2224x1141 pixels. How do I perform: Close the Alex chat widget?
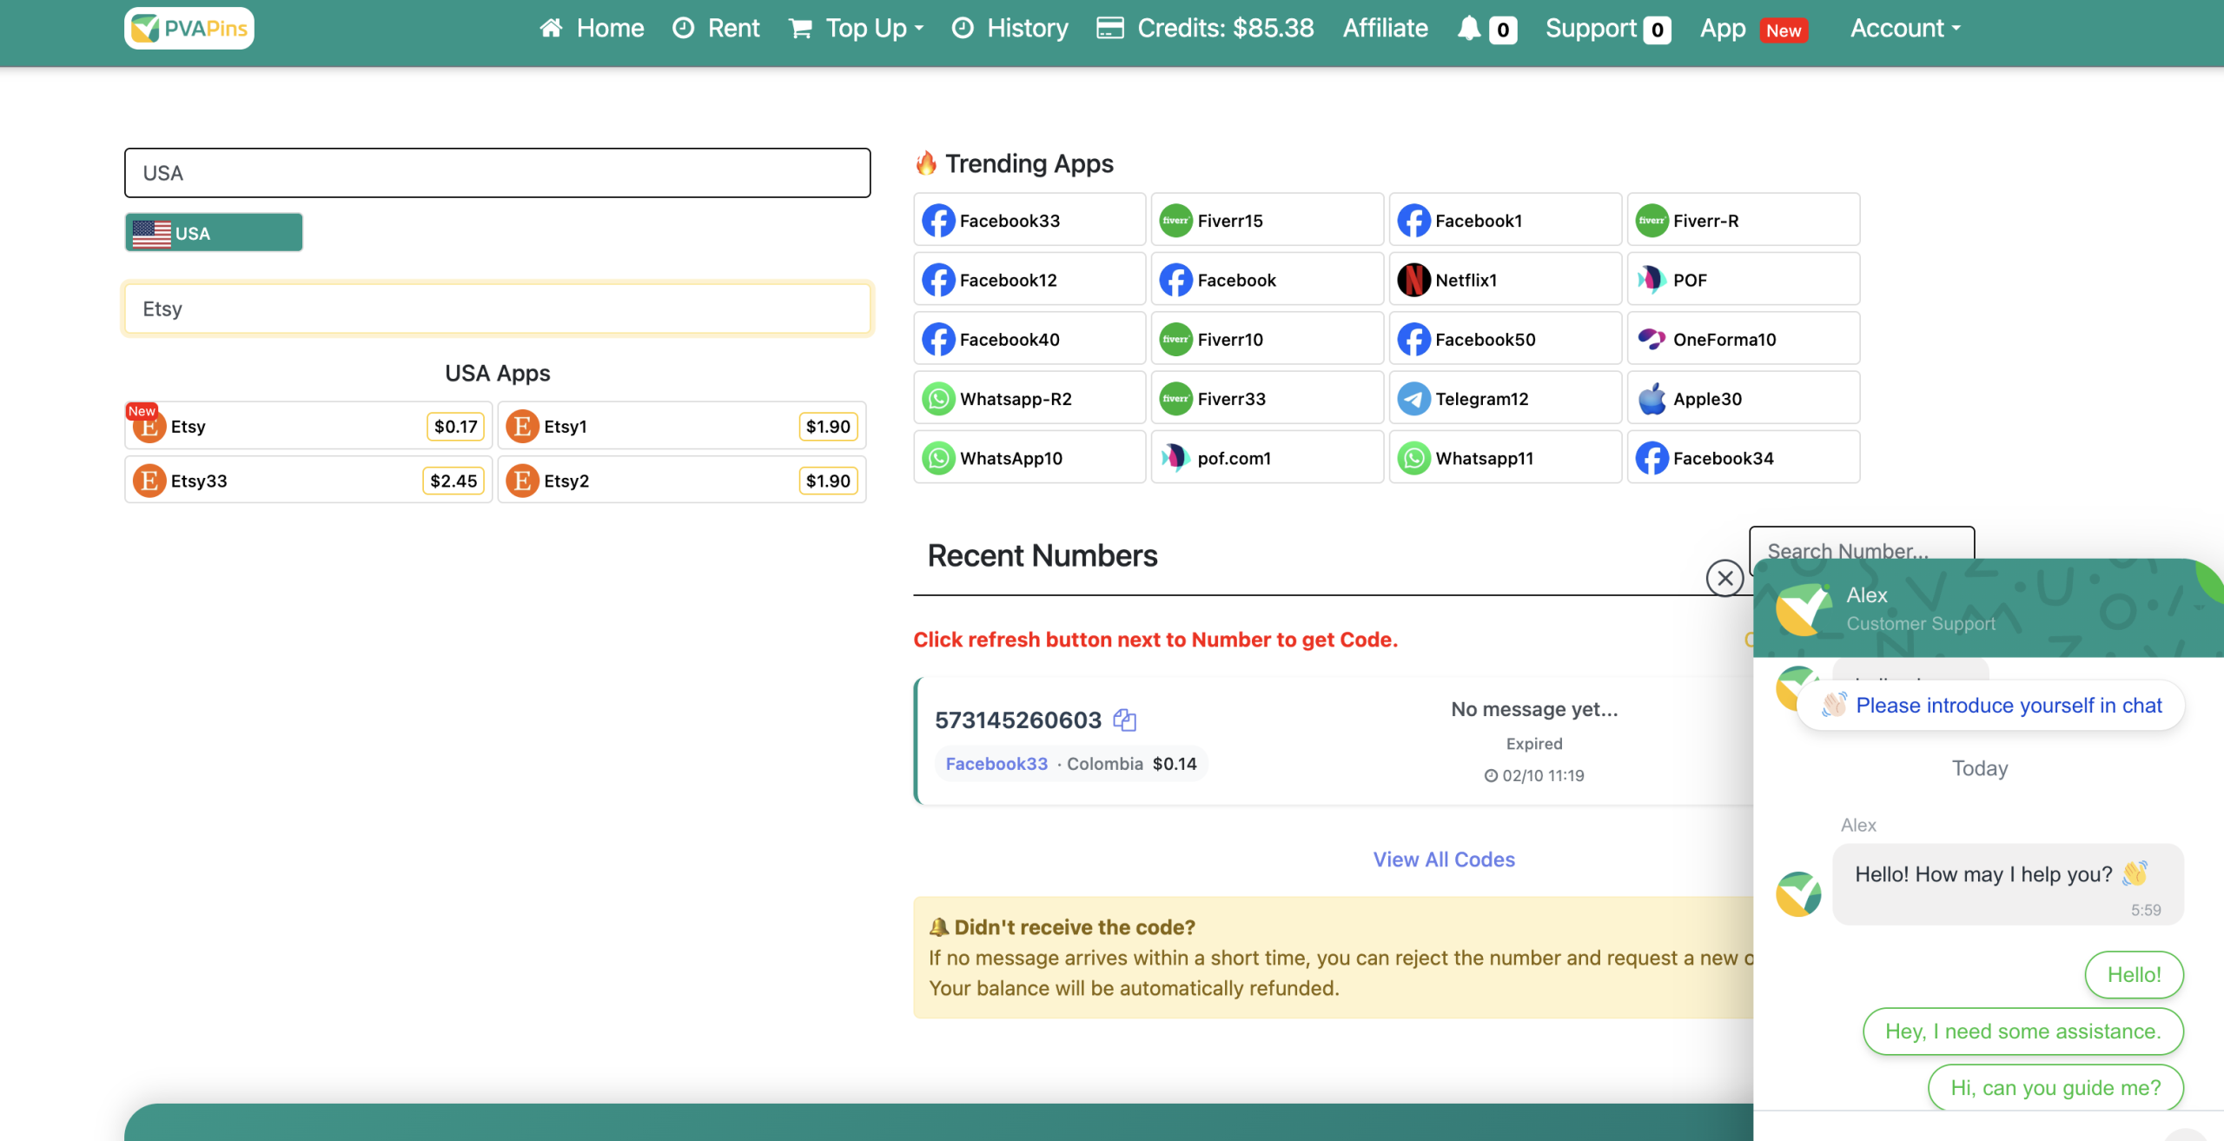click(1724, 578)
